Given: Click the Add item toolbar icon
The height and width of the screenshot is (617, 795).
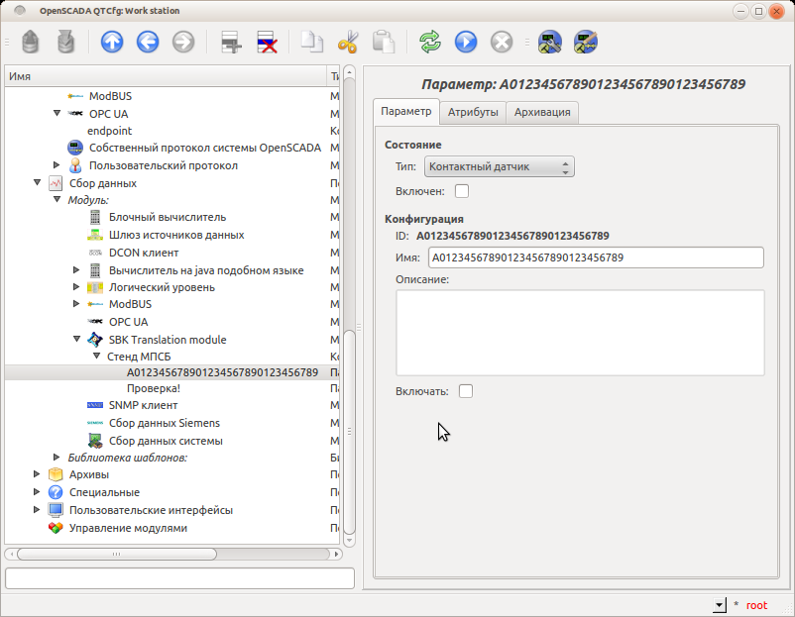Looking at the screenshot, I should click(x=231, y=42).
